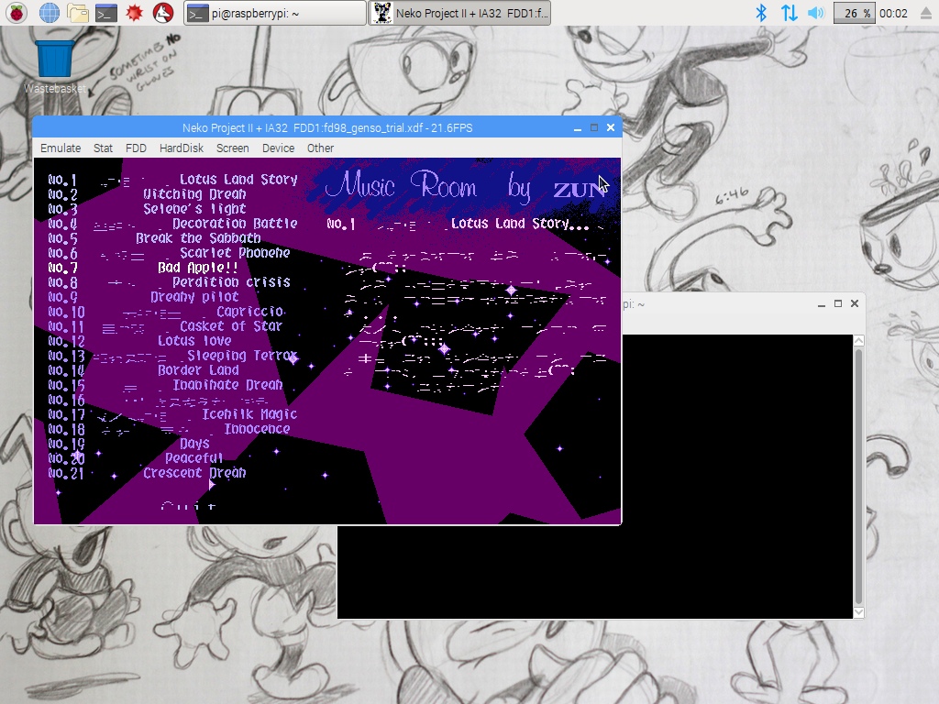Select track No.4 Decoration Battle
The width and height of the screenshot is (939, 704).
pos(173,224)
